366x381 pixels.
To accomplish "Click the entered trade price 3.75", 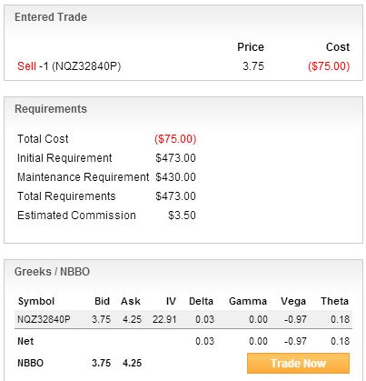I will [x=253, y=66].
